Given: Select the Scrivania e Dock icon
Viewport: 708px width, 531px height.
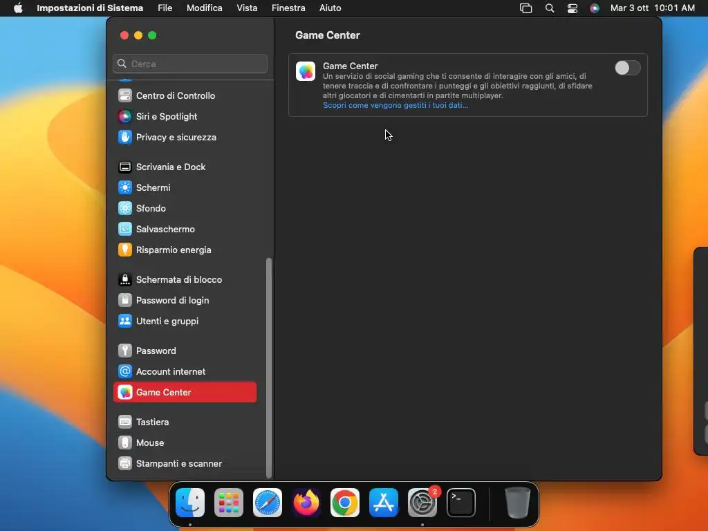Looking at the screenshot, I should point(125,167).
